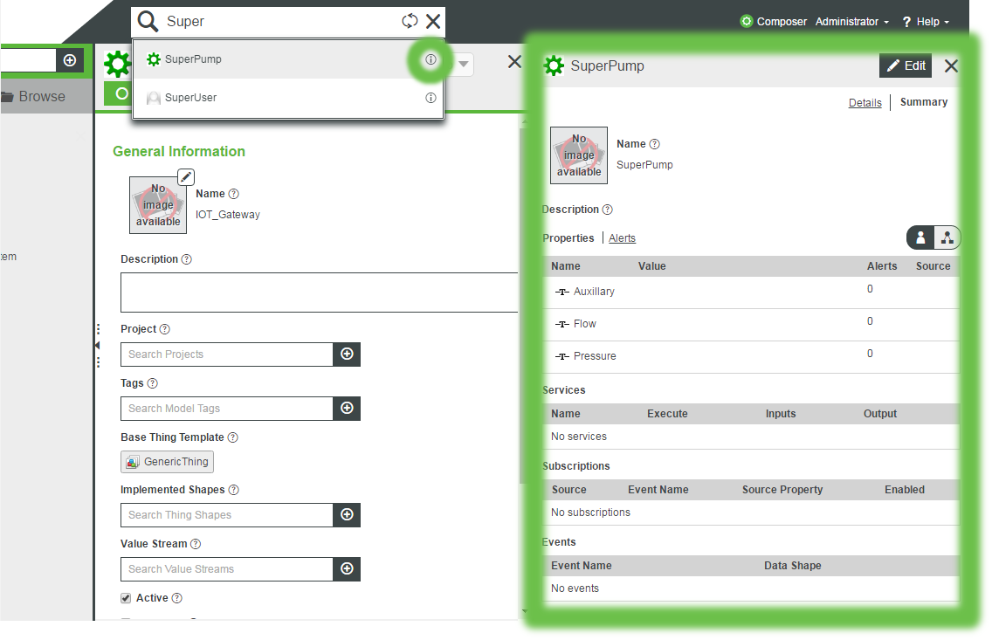Select SuperPump from search results

click(x=288, y=59)
